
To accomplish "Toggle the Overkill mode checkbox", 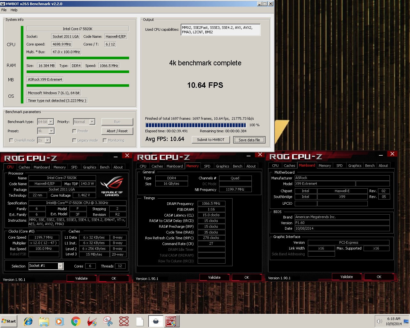I will pyautogui.click(x=11, y=140).
